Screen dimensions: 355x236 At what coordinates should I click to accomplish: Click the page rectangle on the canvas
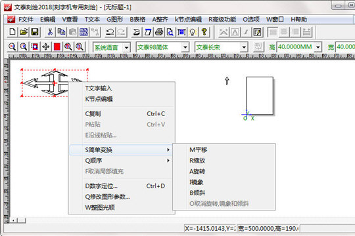point(260,96)
